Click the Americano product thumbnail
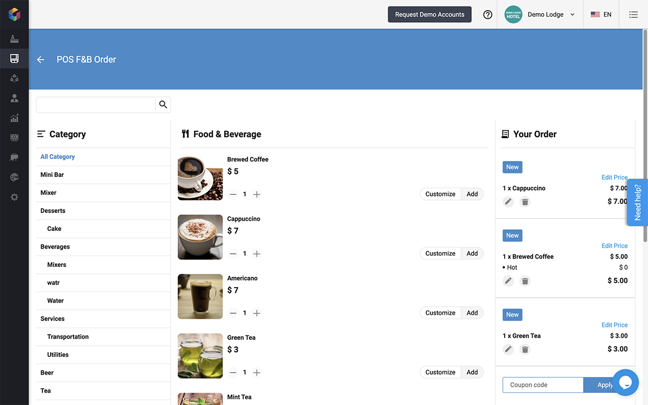Viewport: 648px width, 405px height. pos(200,297)
